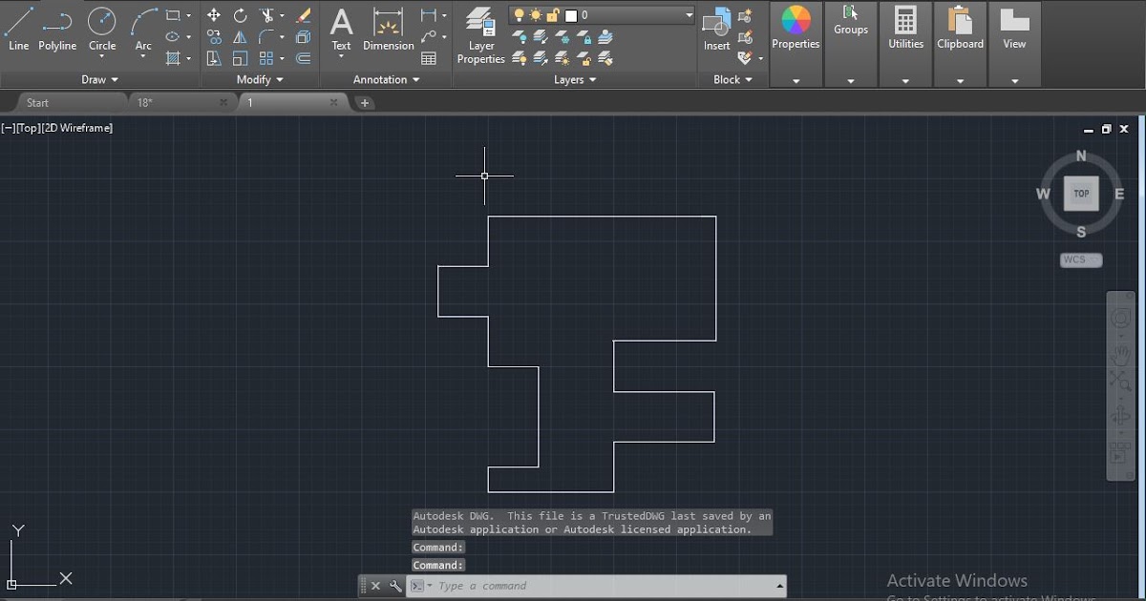The width and height of the screenshot is (1146, 601).
Task: Click the layer color swatch
Action: pos(571,14)
